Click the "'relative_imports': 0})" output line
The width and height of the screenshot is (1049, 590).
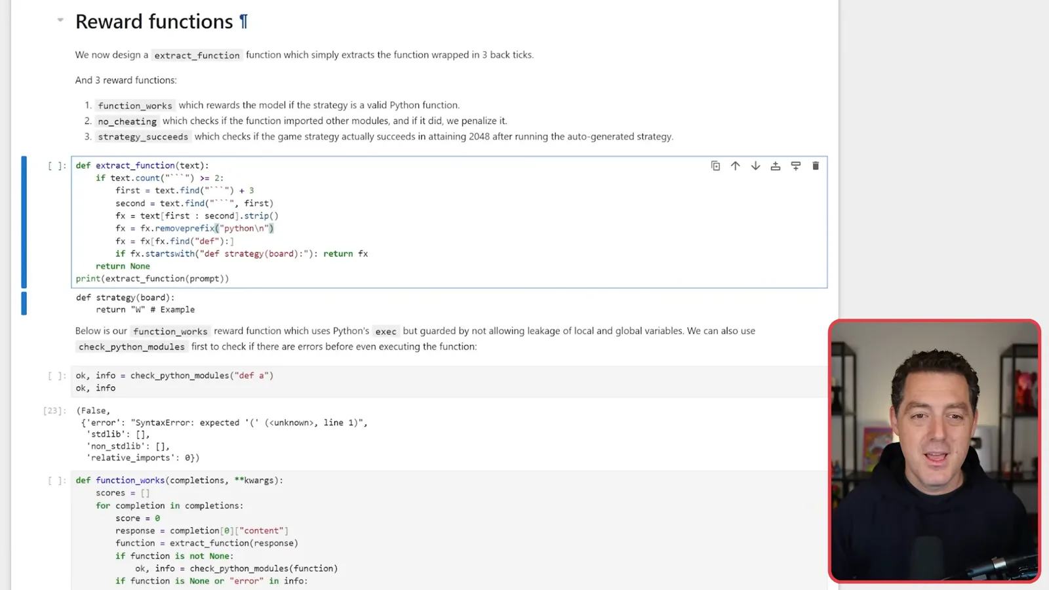[143, 458]
